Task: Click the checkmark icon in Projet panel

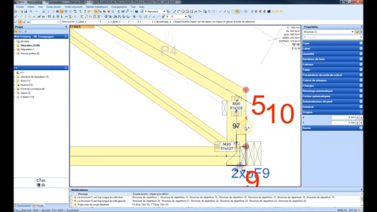Action: click(25, 31)
